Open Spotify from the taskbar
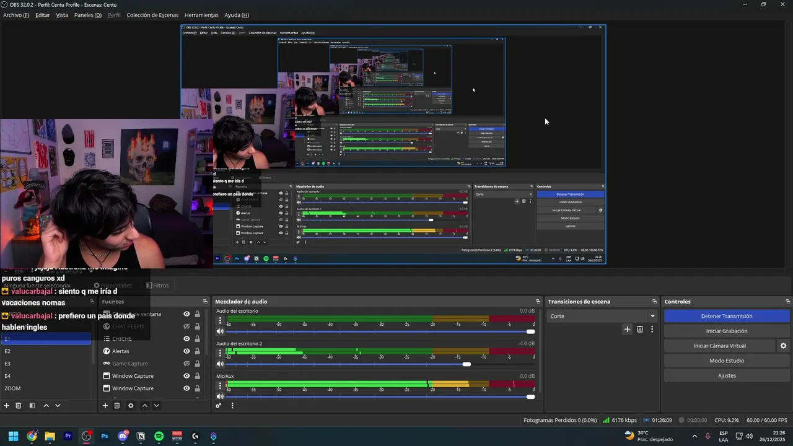 159,436
